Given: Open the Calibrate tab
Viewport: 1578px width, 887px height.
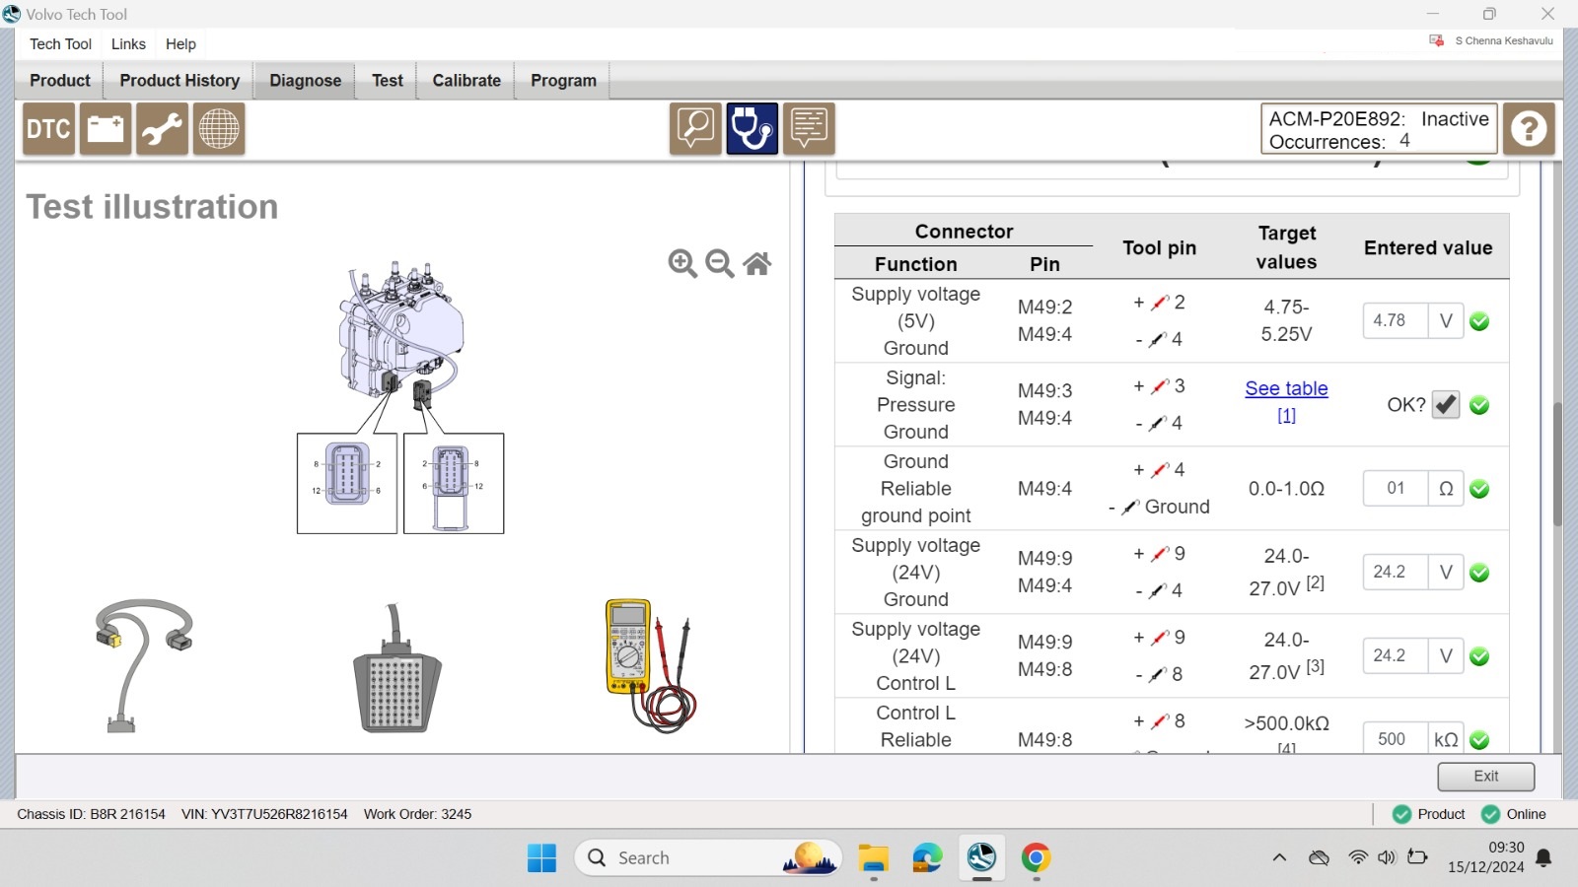Looking at the screenshot, I should [466, 81].
